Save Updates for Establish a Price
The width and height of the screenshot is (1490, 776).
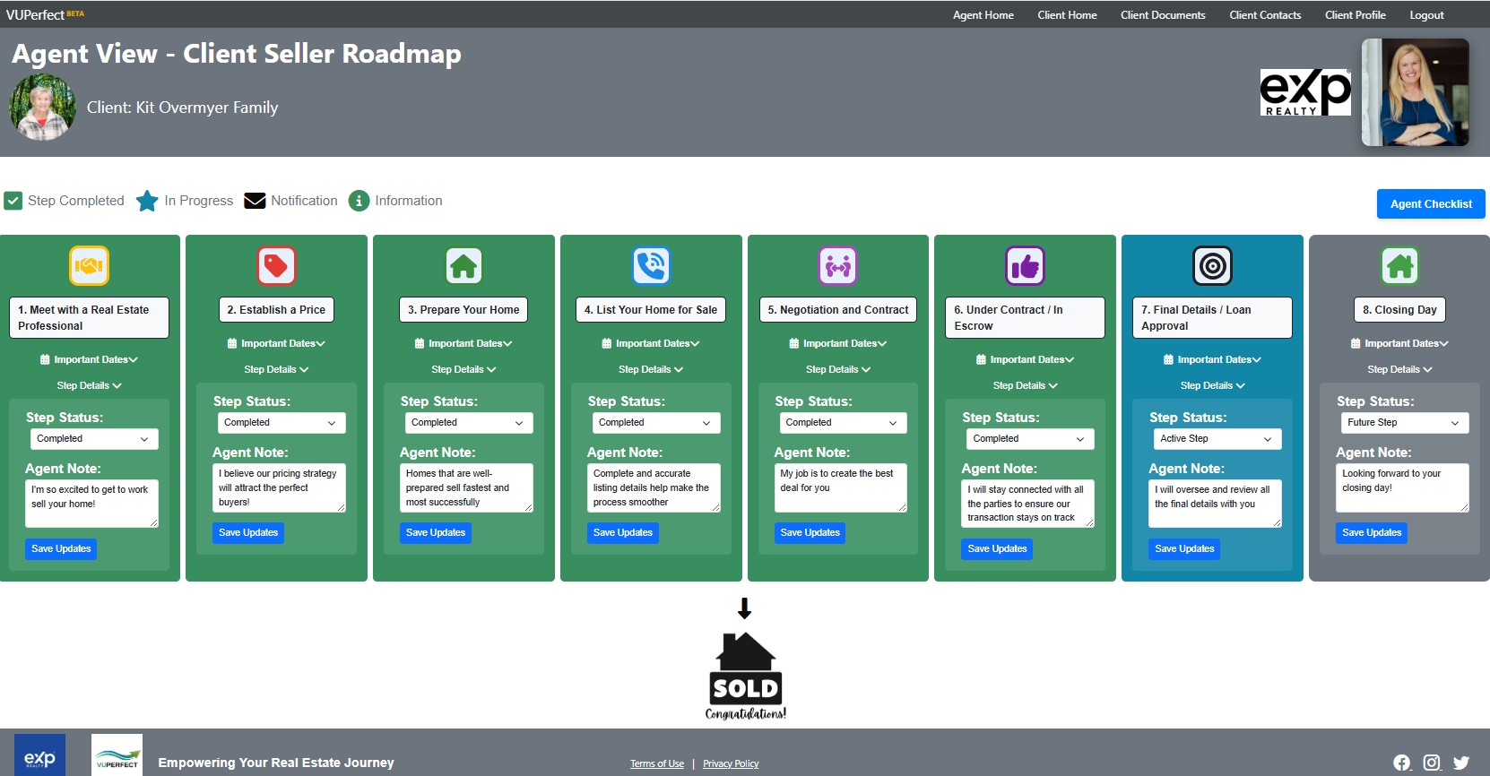click(x=248, y=533)
